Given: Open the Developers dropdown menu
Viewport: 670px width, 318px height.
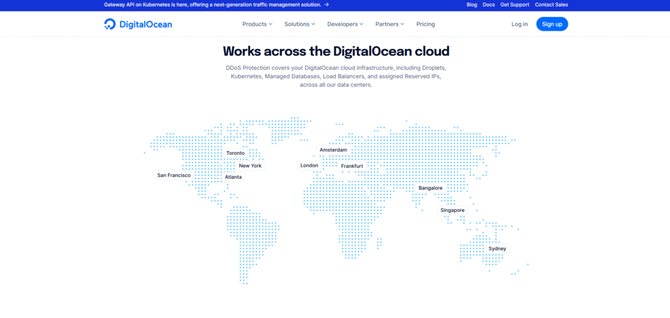Looking at the screenshot, I should [345, 24].
